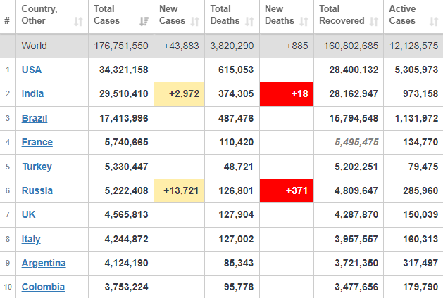Click UK recovered 4,287,870

pyautogui.click(x=356, y=214)
